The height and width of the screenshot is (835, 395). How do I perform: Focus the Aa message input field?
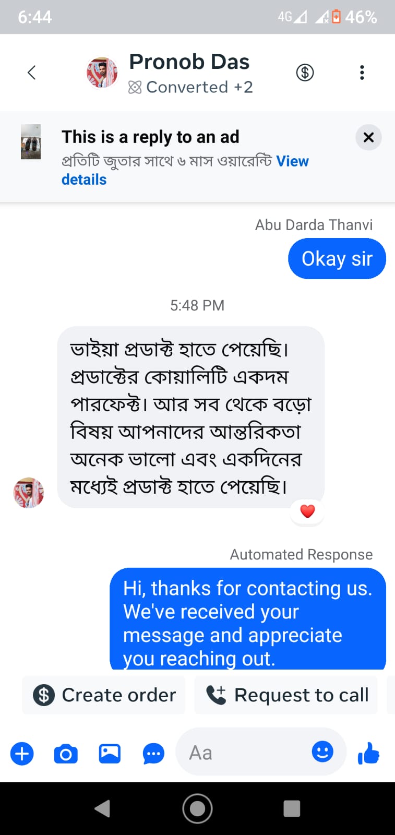[x=245, y=753]
